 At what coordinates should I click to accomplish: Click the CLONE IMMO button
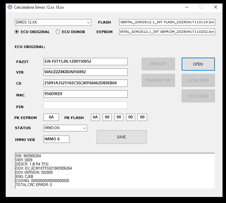198,80
